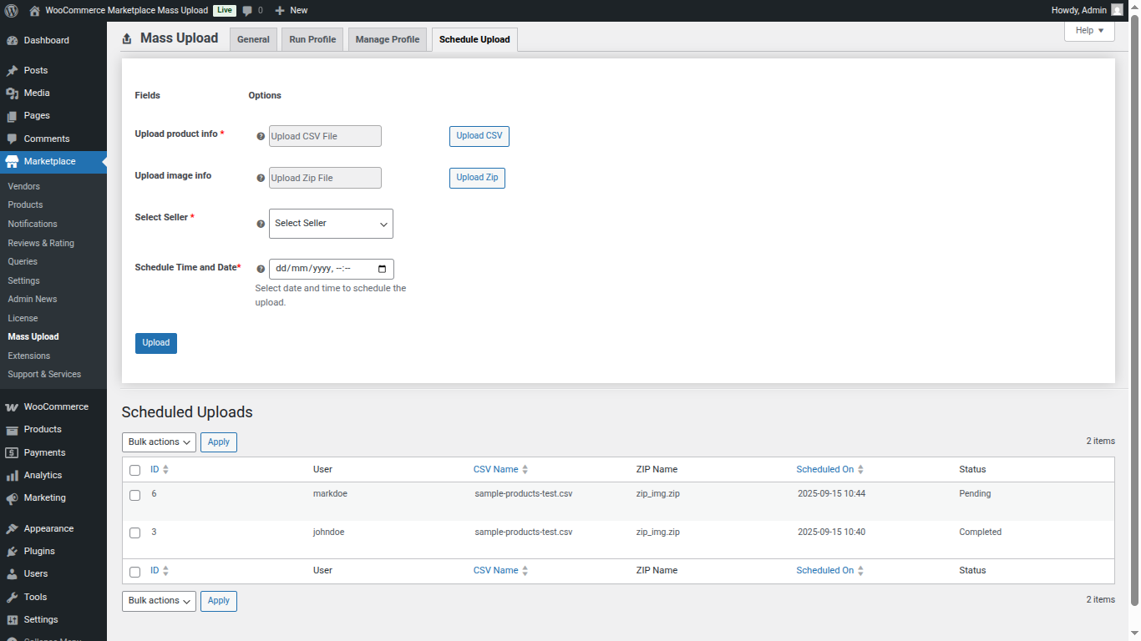Viewport: 1141px width, 641px height.
Task: Click the WordPress logo in the admin bar
Action: [x=11, y=11]
